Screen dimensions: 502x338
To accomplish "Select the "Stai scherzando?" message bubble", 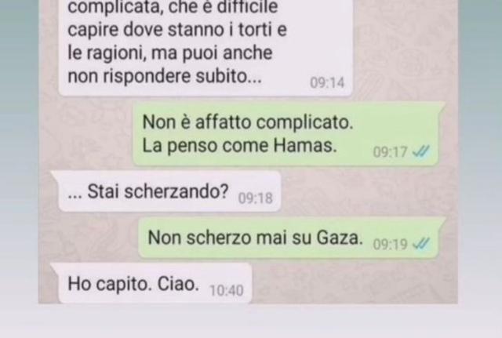I will (x=168, y=191).
